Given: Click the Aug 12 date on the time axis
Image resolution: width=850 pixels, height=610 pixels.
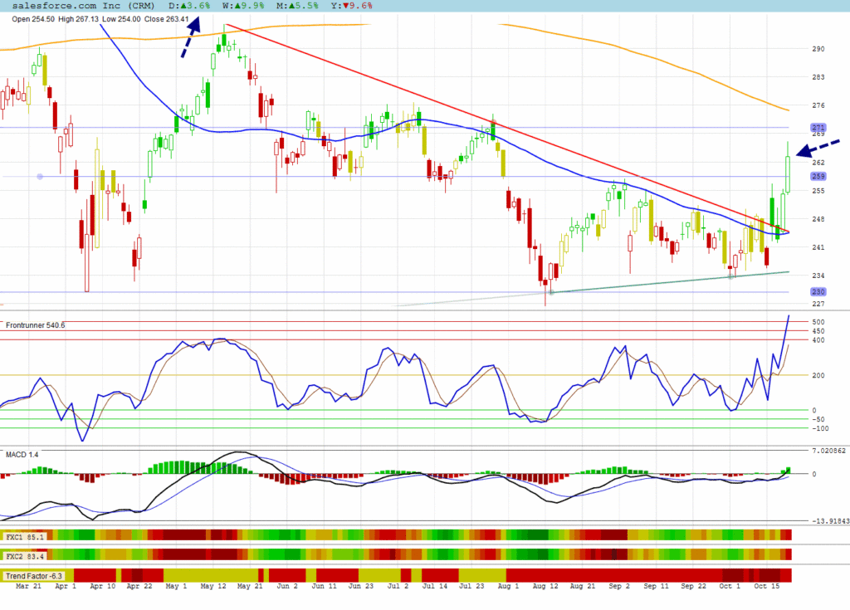Looking at the screenshot, I should pos(545,587).
